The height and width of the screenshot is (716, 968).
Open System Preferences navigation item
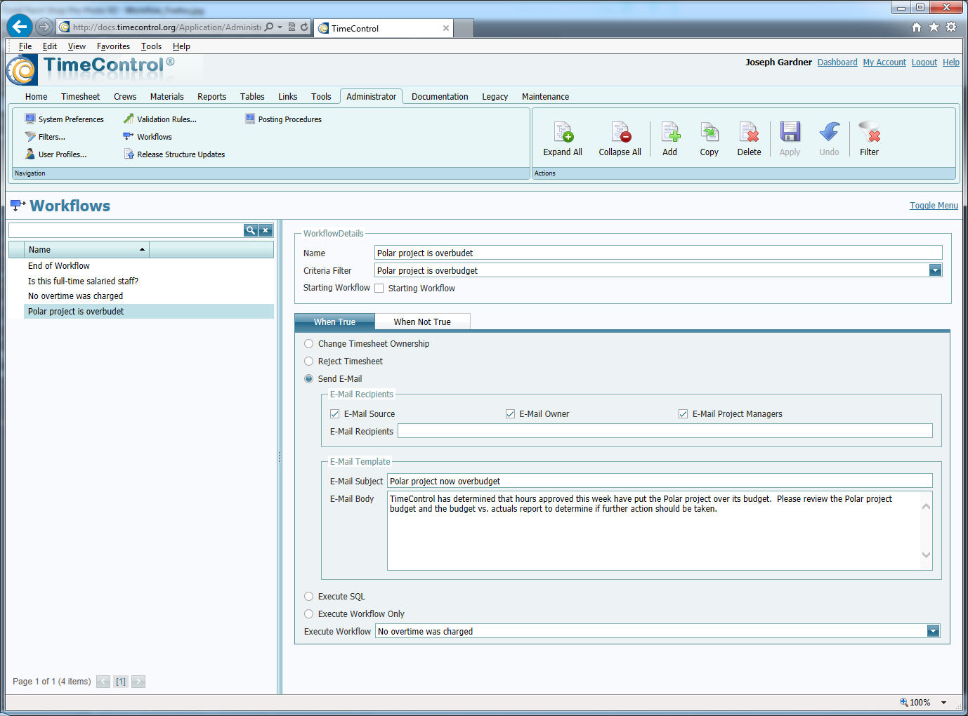click(64, 119)
